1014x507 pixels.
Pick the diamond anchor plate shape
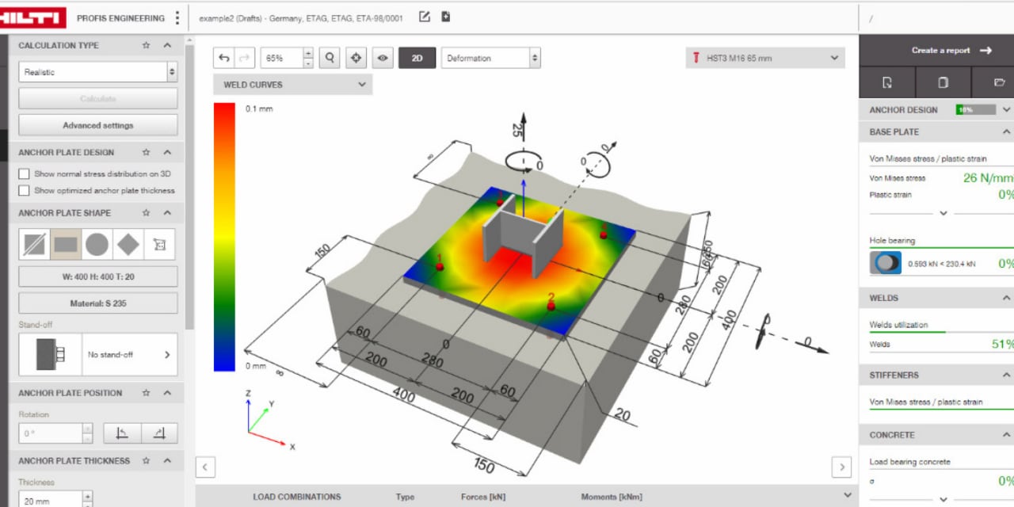[128, 244]
